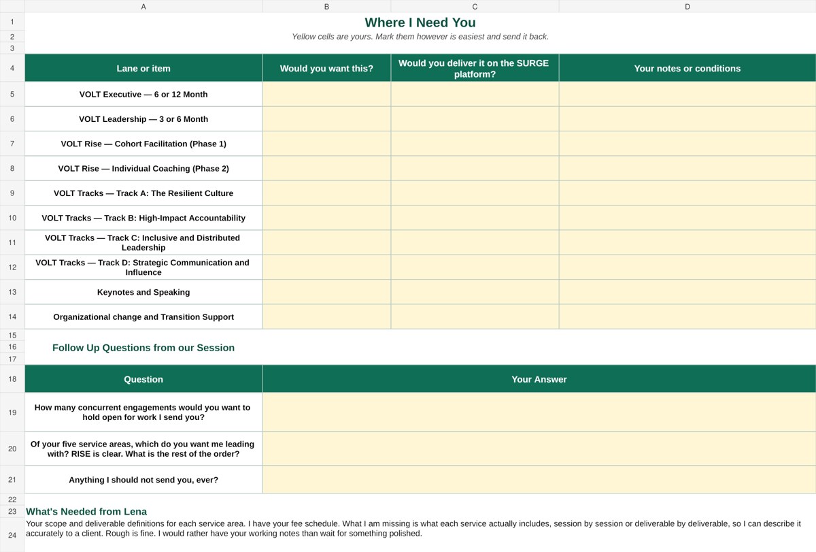Click 'Would you want this?' cell for Individual Coaching
This screenshot has width=816, height=552.
326,168
